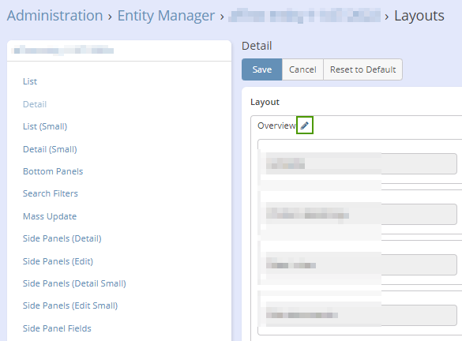Viewport: 462px width, 341px height.
Task: Open Bottom Panels layout
Action: point(53,171)
